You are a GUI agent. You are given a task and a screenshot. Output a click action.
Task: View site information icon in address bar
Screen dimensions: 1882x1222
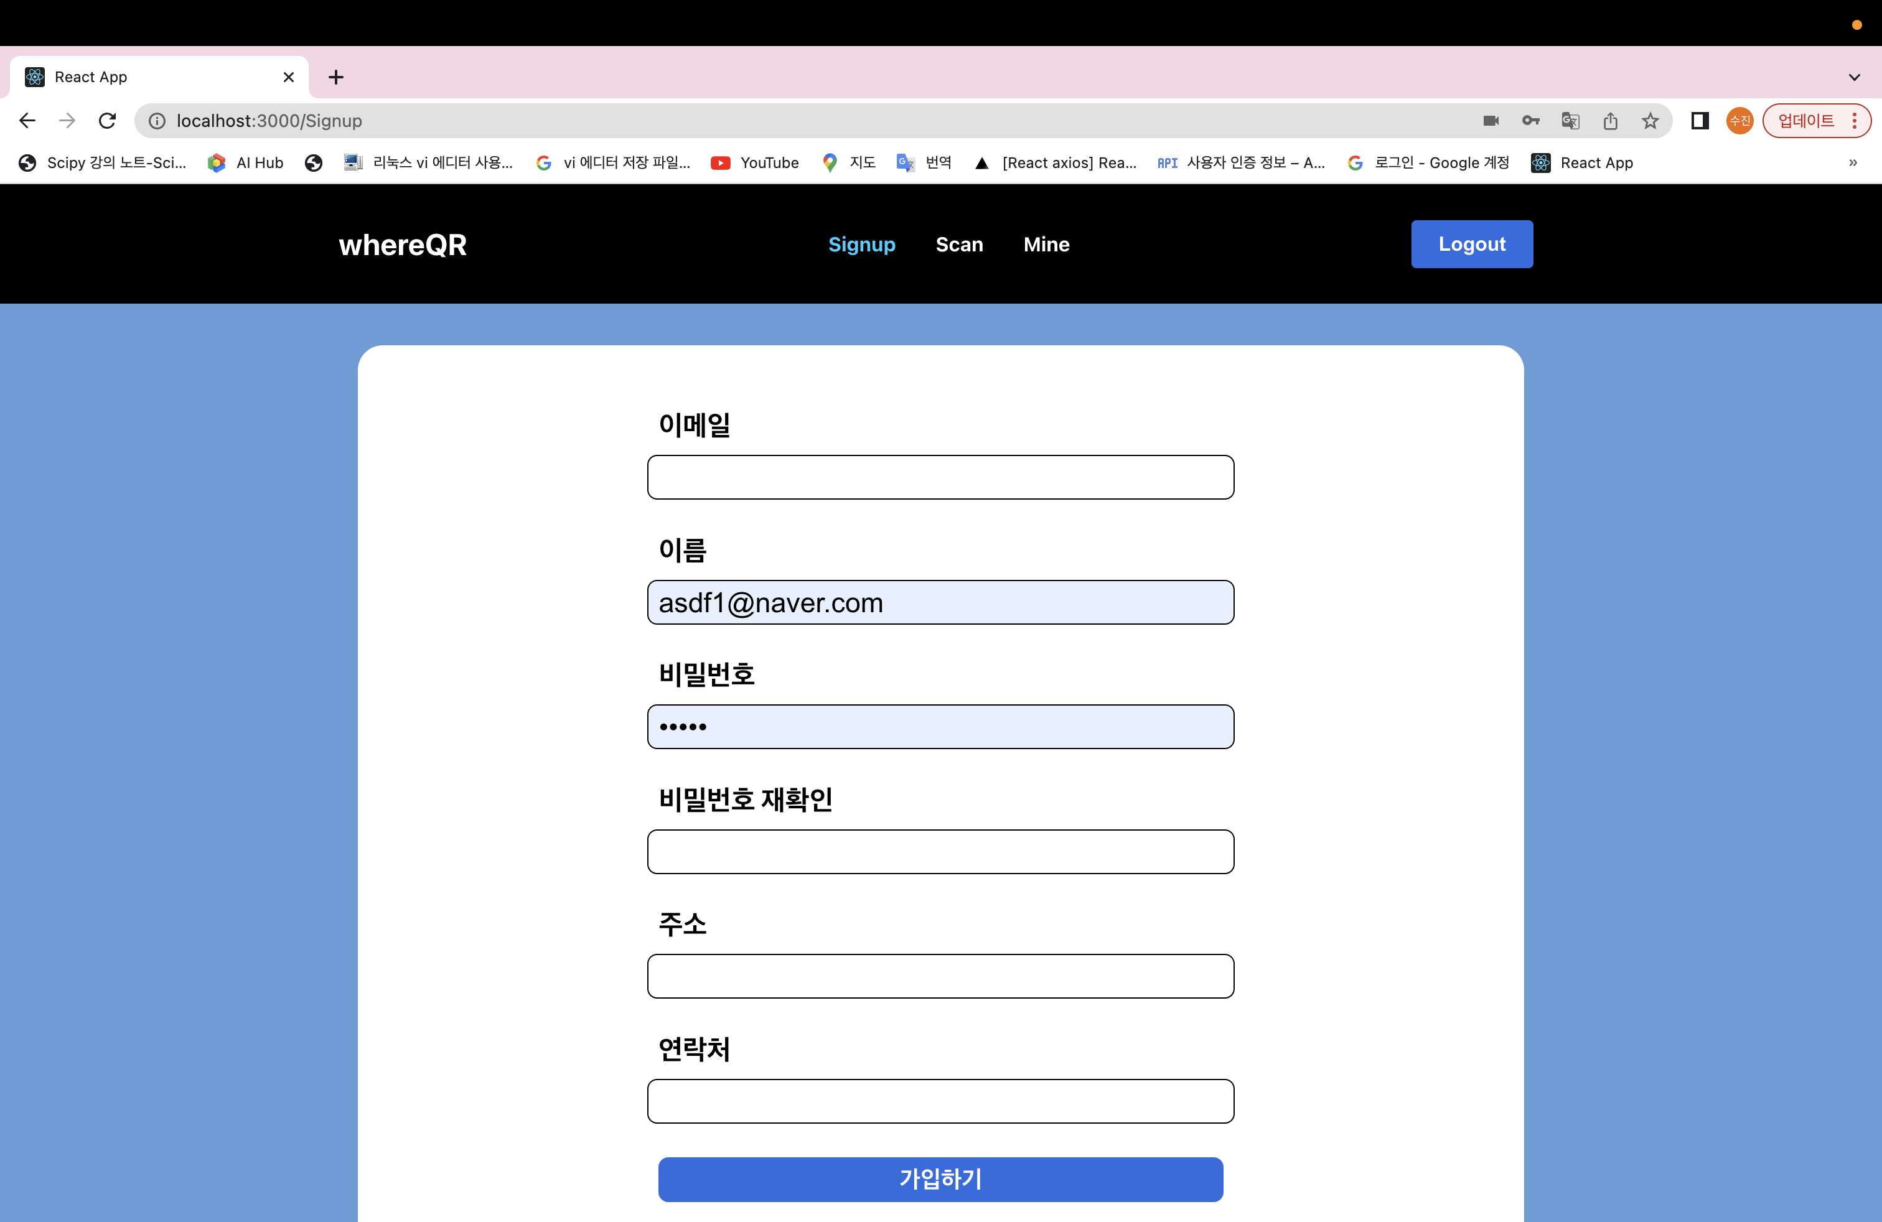pos(157,120)
